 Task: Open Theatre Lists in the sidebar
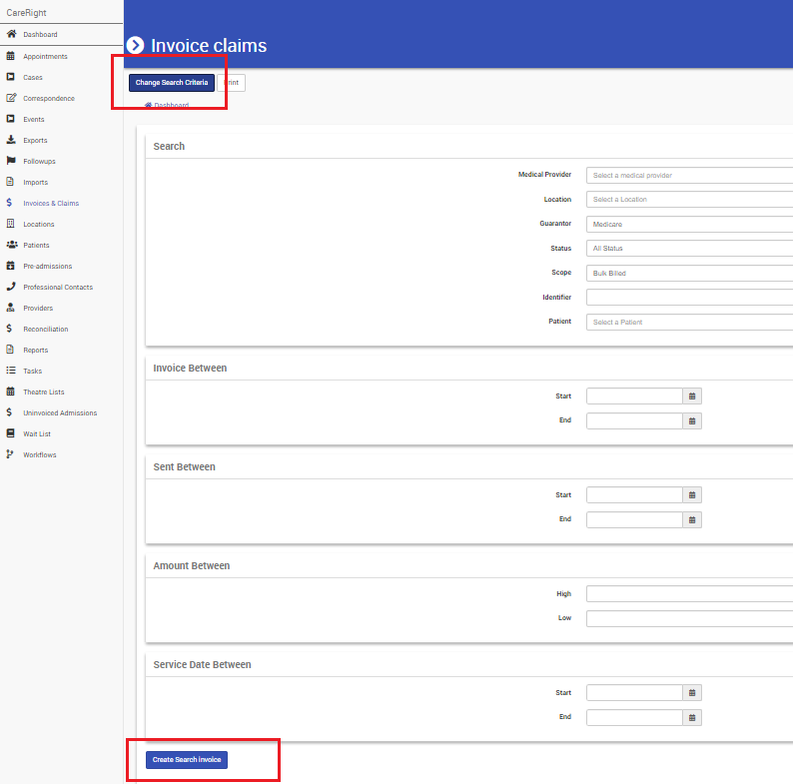(x=44, y=392)
